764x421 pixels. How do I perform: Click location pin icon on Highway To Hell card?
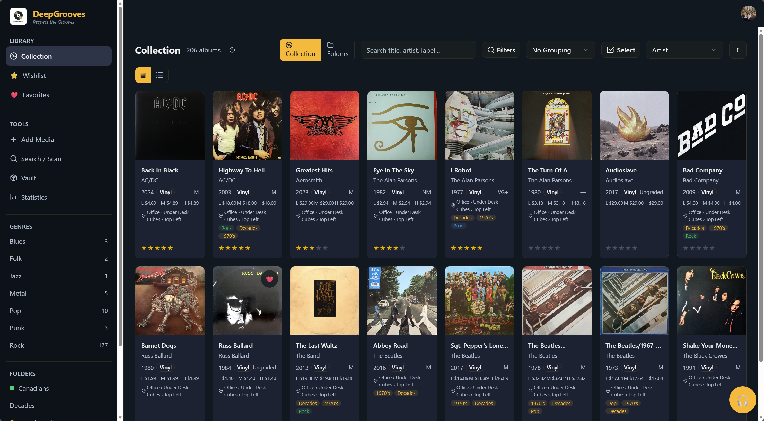(x=221, y=216)
